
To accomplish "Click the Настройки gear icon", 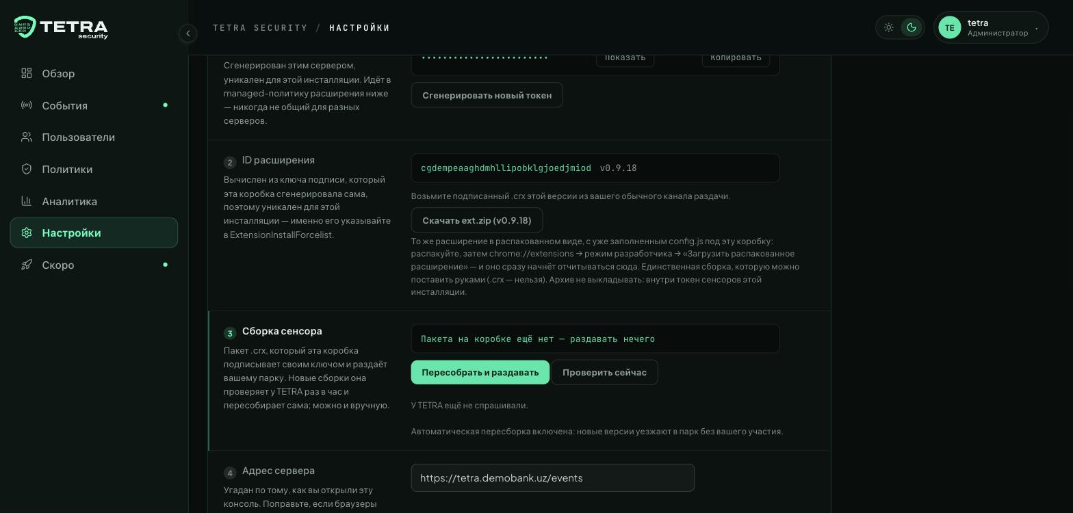I will click(27, 233).
